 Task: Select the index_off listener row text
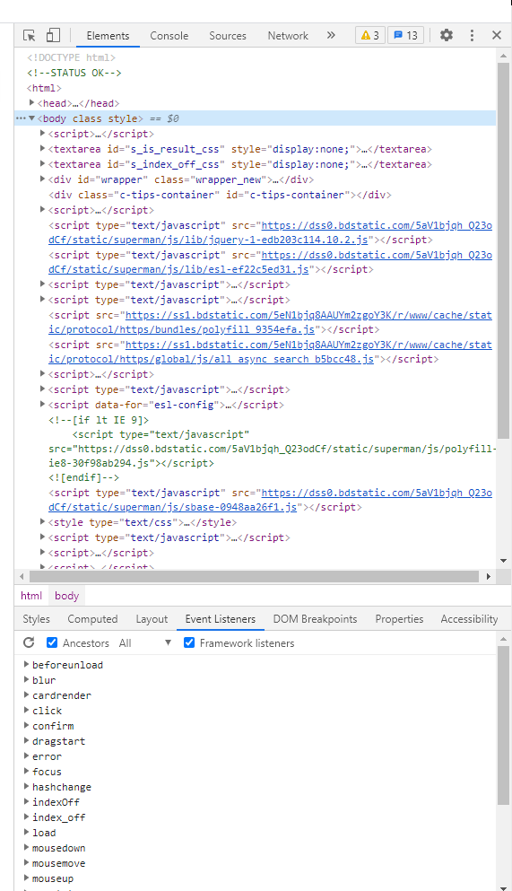(x=58, y=817)
